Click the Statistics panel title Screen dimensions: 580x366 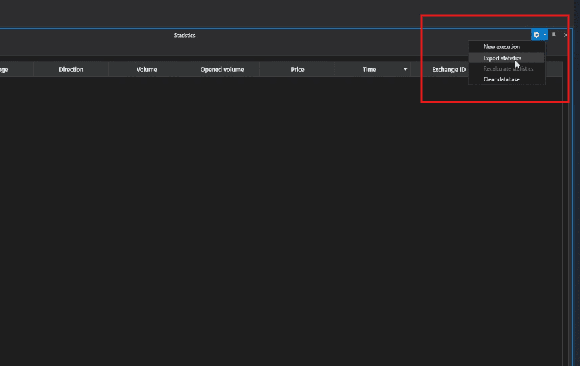(x=184, y=35)
